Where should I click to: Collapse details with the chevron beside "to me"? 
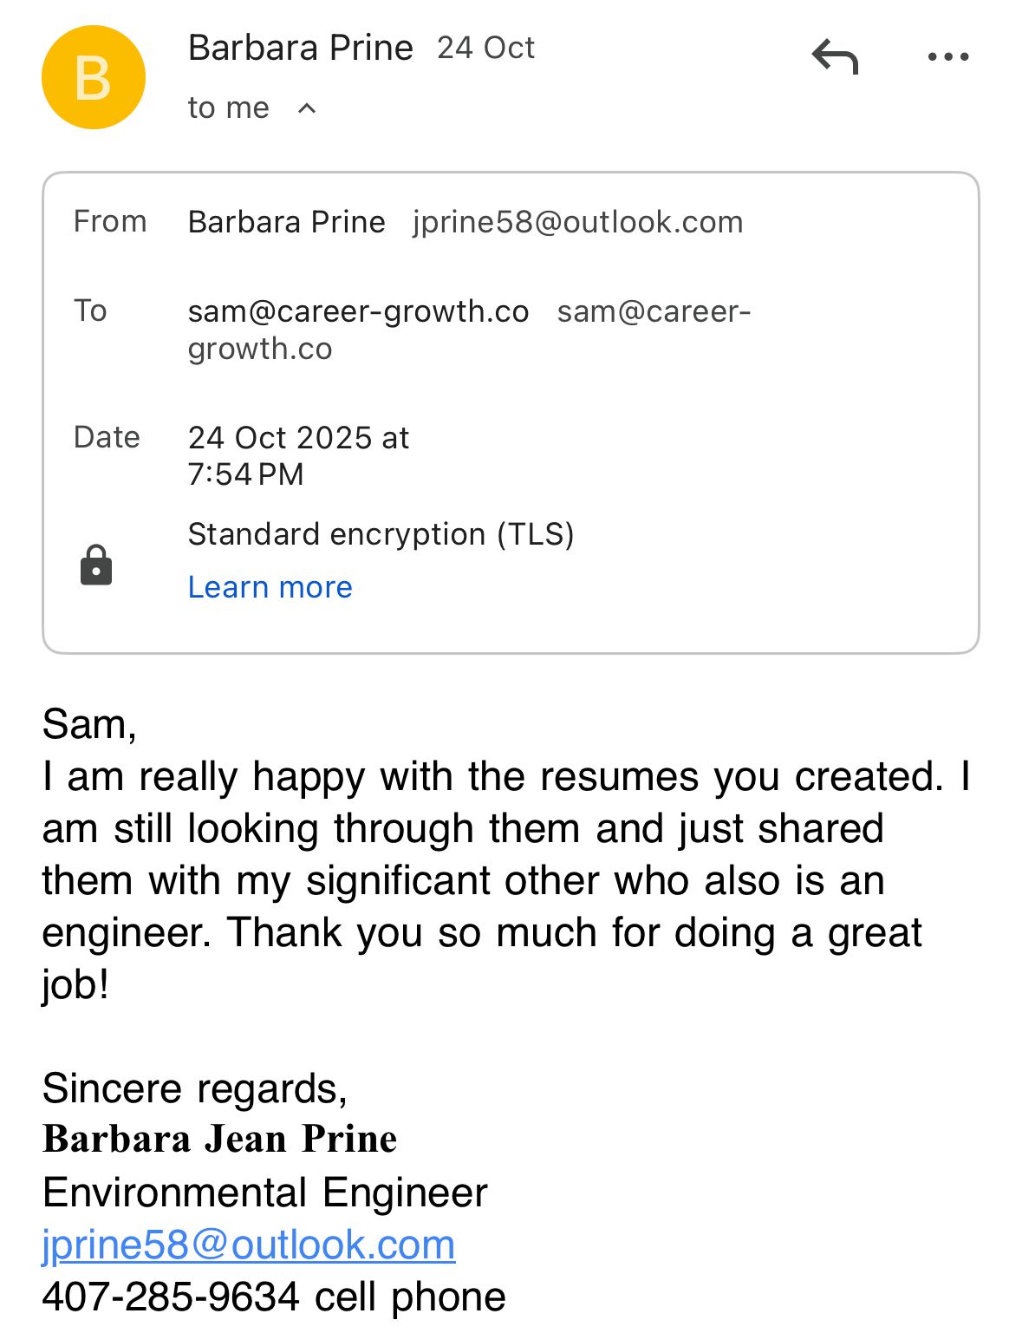pos(307,108)
